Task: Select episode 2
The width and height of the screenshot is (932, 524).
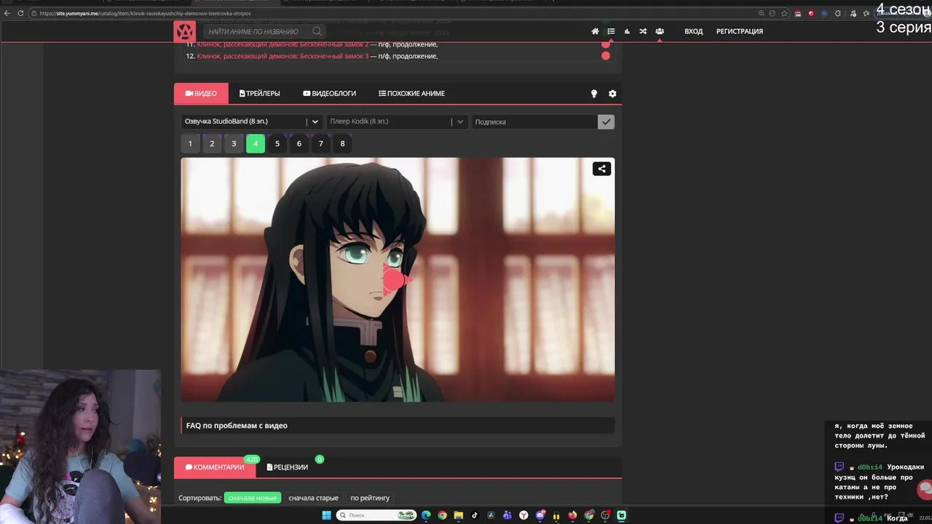Action: [212, 143]
